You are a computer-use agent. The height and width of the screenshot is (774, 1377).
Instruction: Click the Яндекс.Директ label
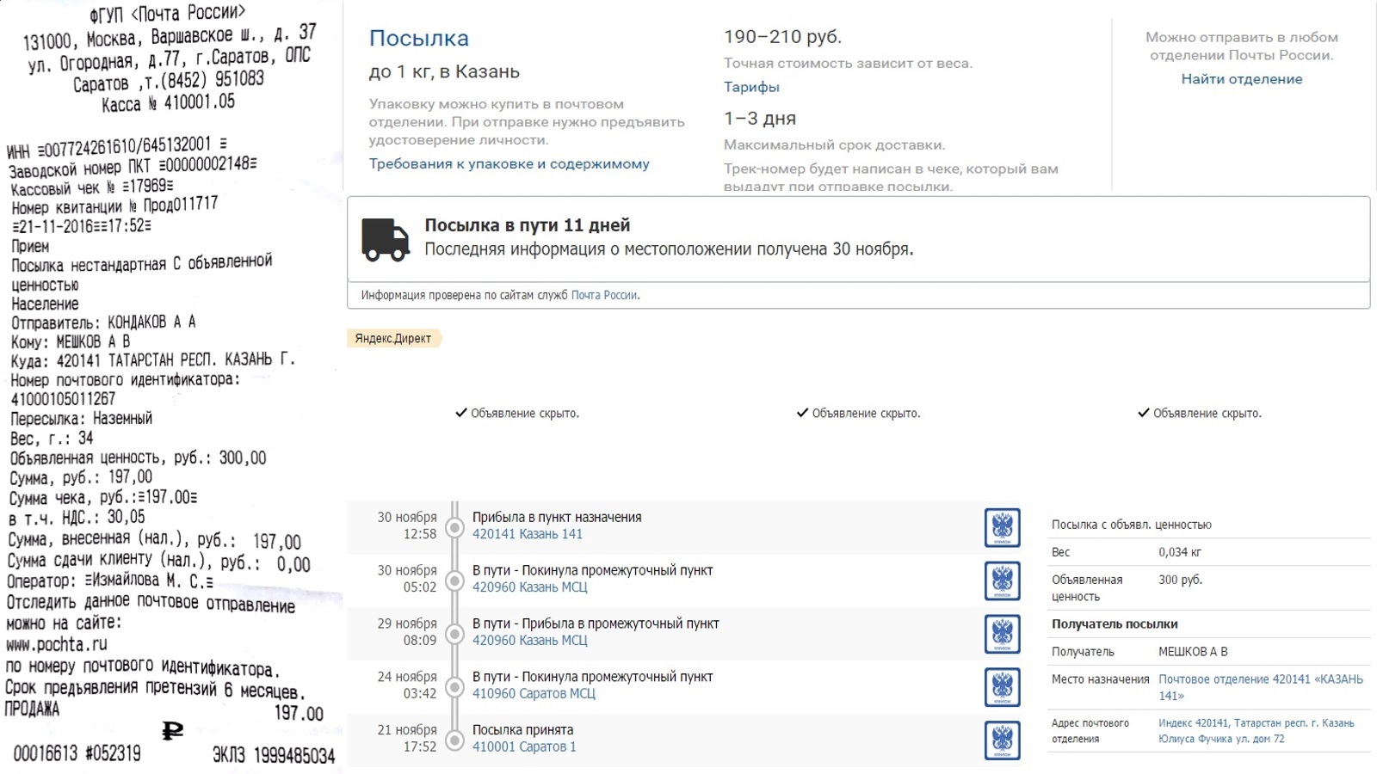(x=393, y=338)
